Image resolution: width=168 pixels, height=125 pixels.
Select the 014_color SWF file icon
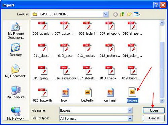[132, 48]
